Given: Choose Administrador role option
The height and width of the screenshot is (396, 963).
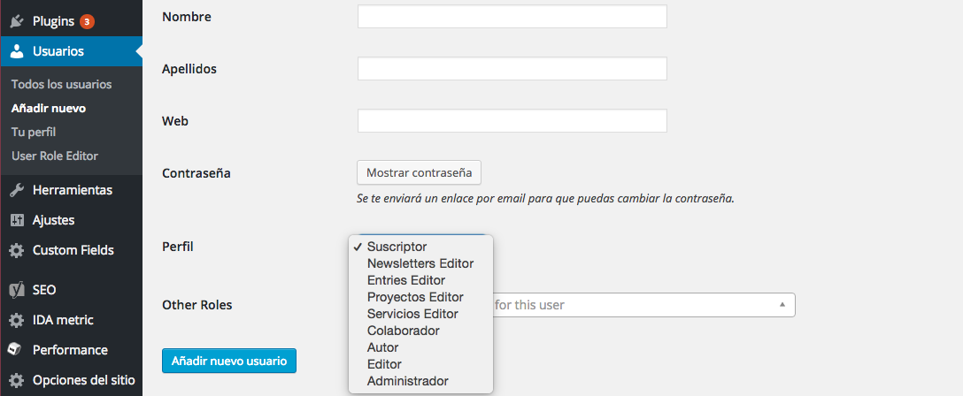Looking at the screenshot, I should tap(420, 381).
